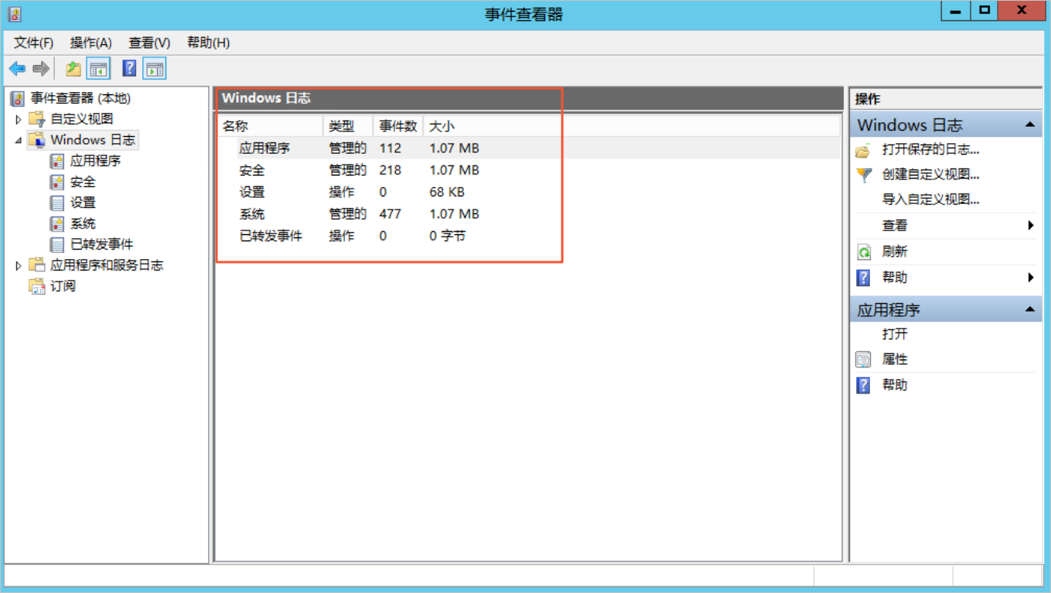Open the 查看(V) menu
1051x593 pixels.
click(149, 43)
